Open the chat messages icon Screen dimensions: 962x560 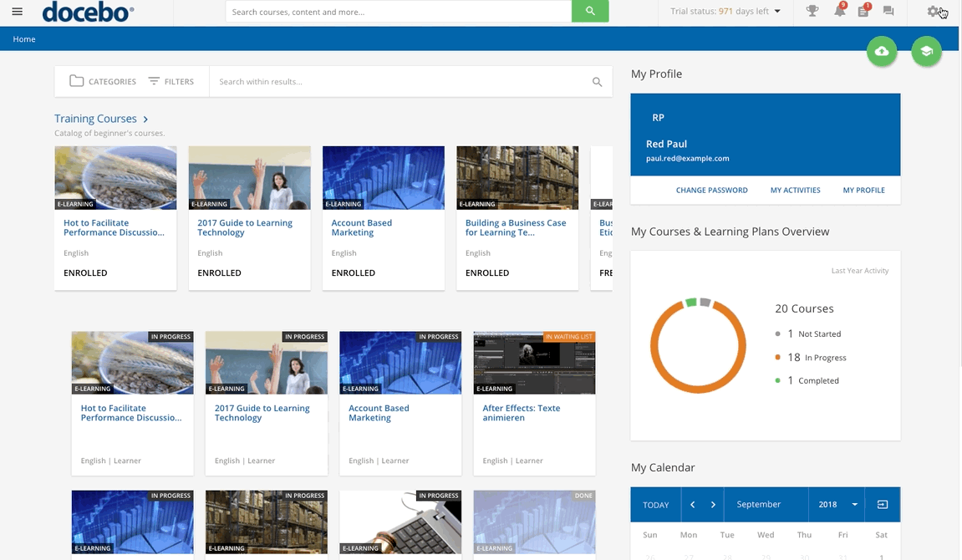pos(888,12)
